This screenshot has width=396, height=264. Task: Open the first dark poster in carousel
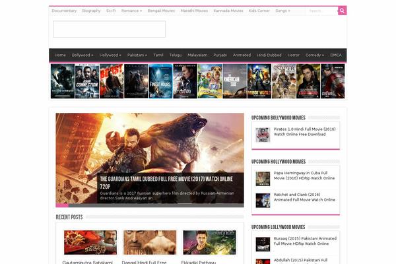tap(63, 81)
